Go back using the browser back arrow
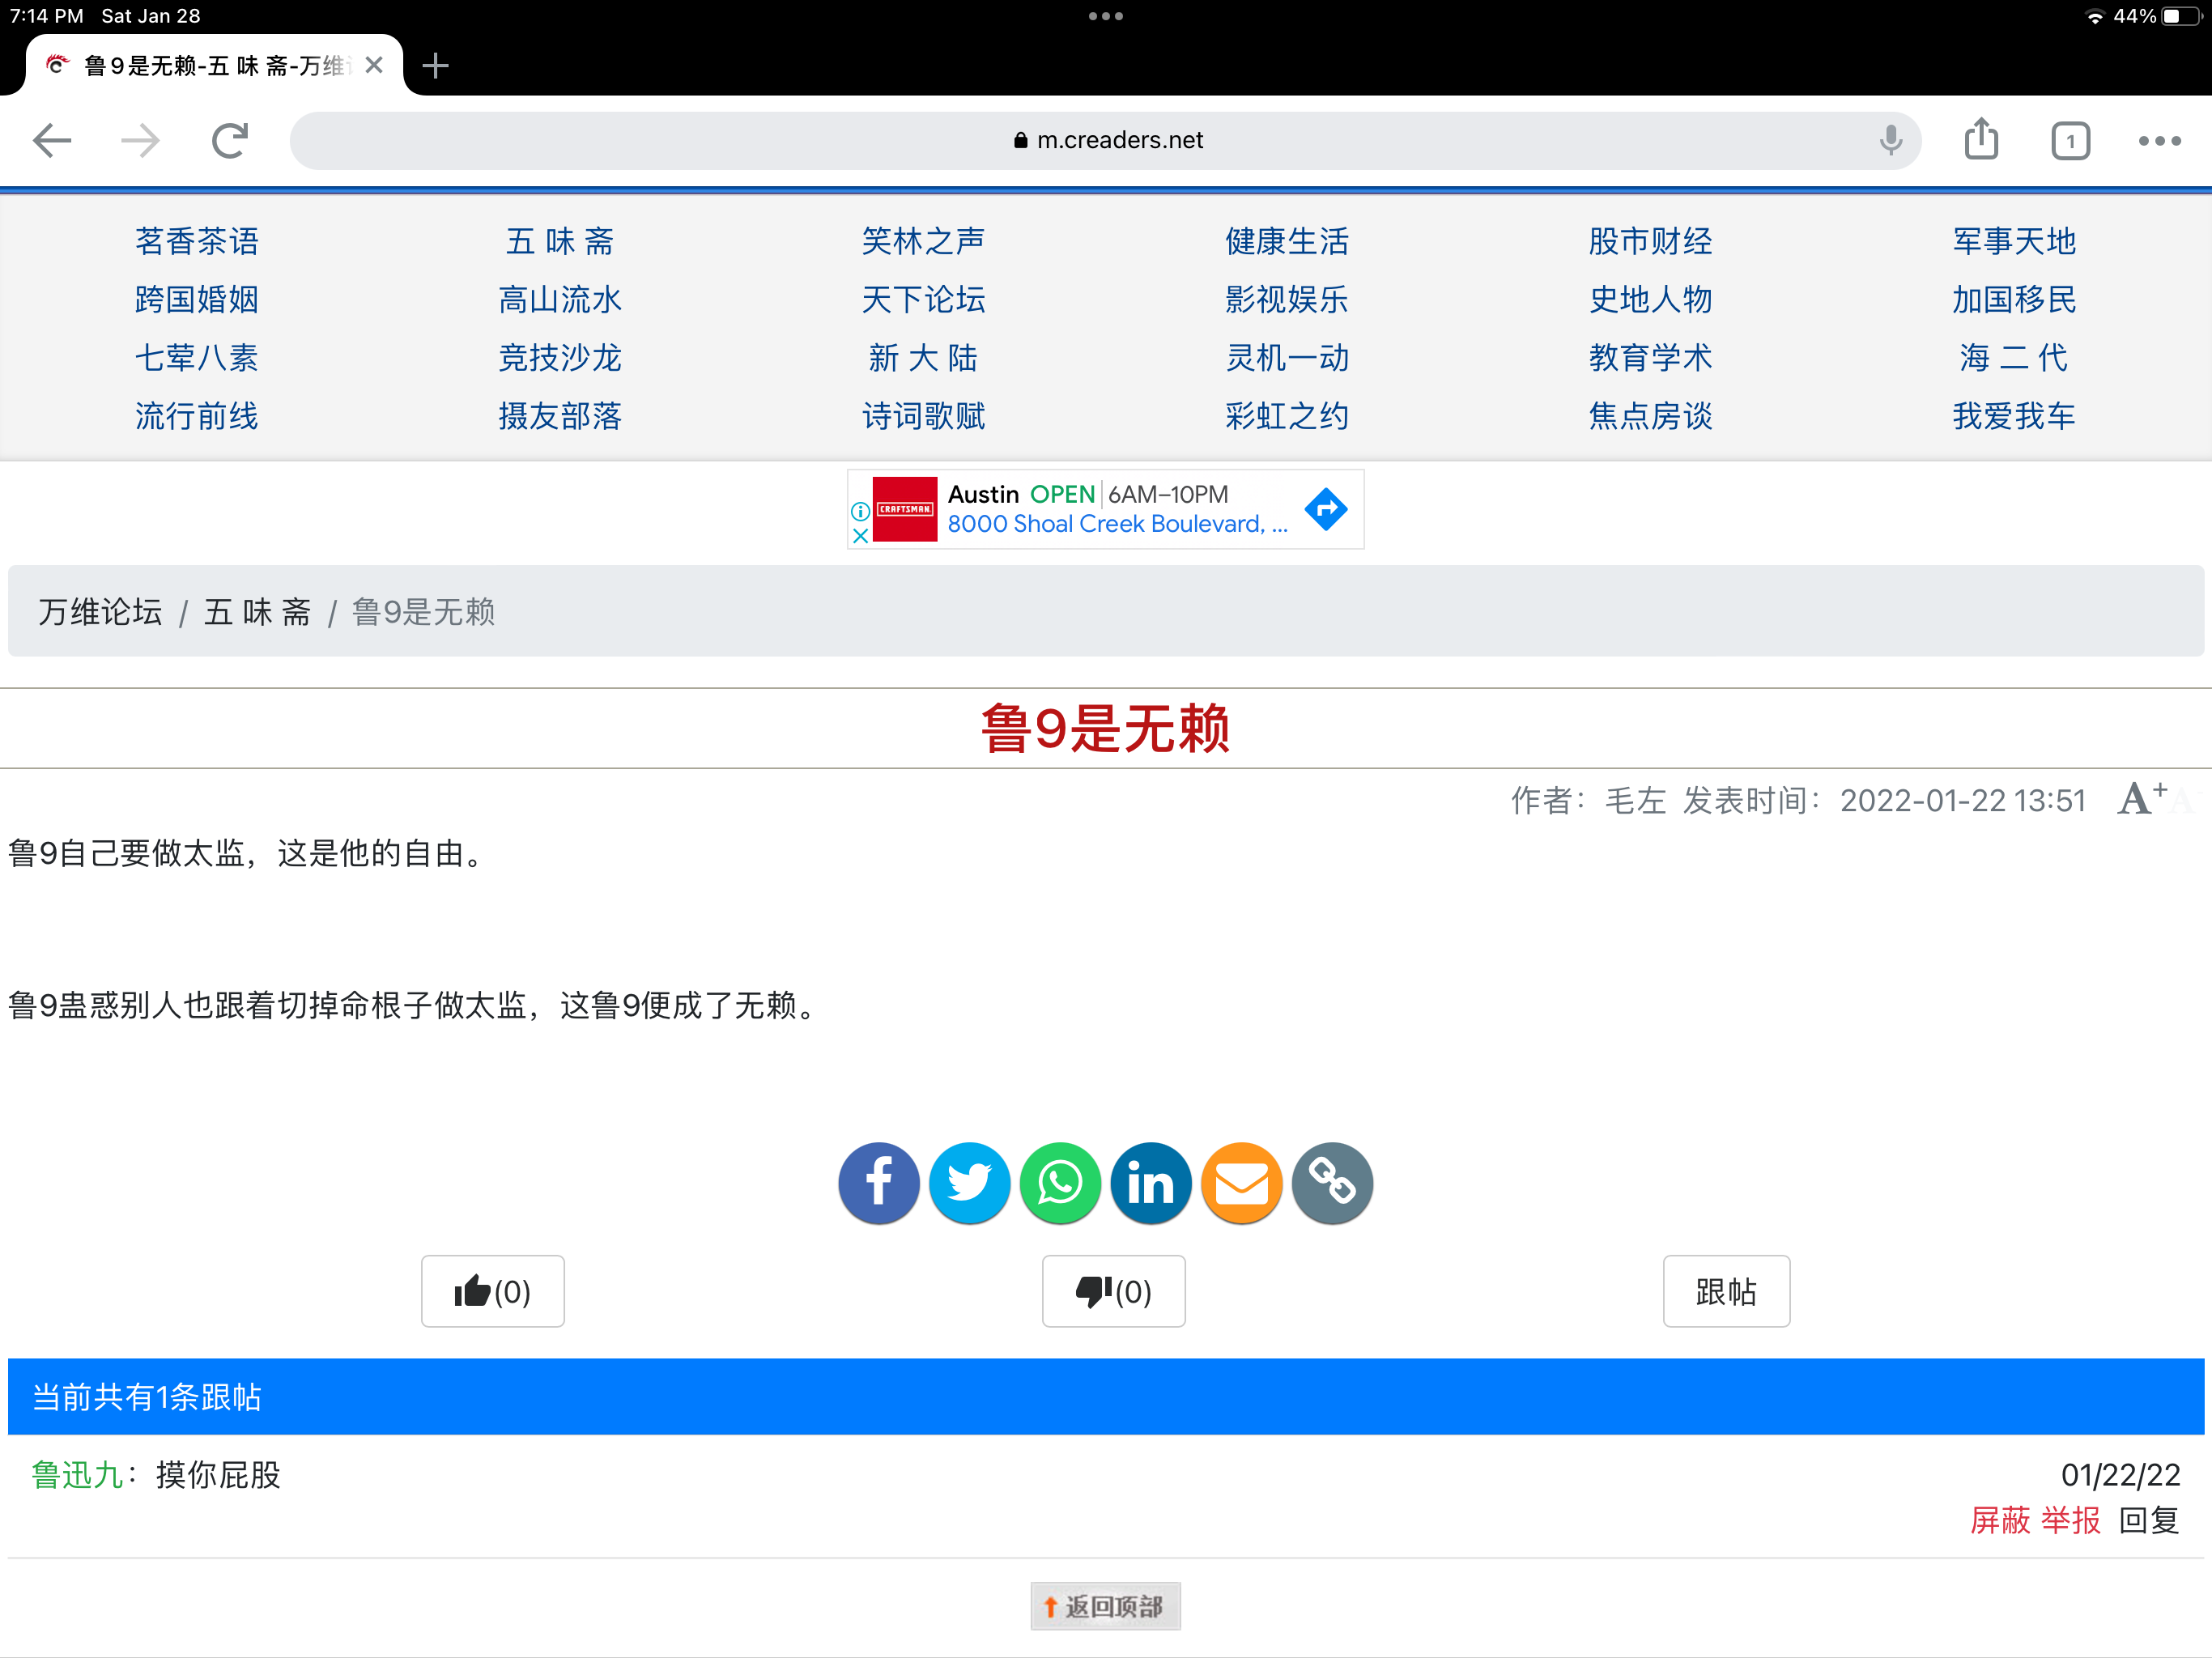2212x1658 pixels. click(52, 140)
